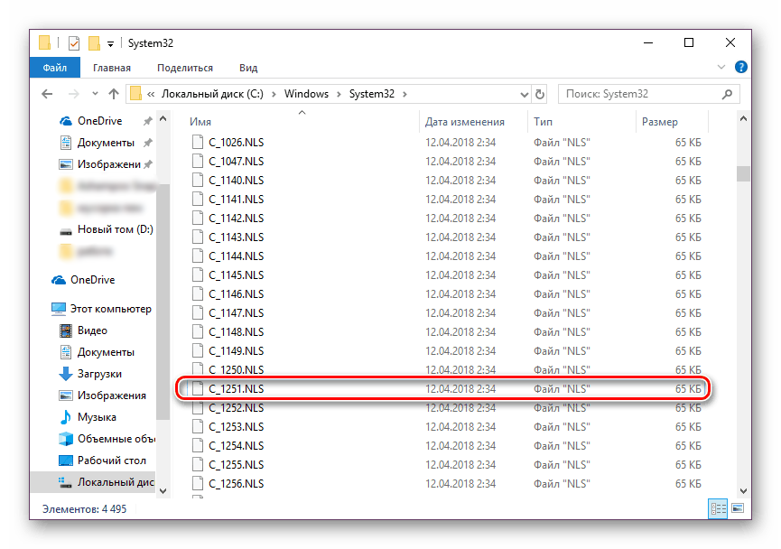781x549 pixels.
Task: Switch to large thumbnails view icon
Action: pyautogui.click(x=737, y=510)
